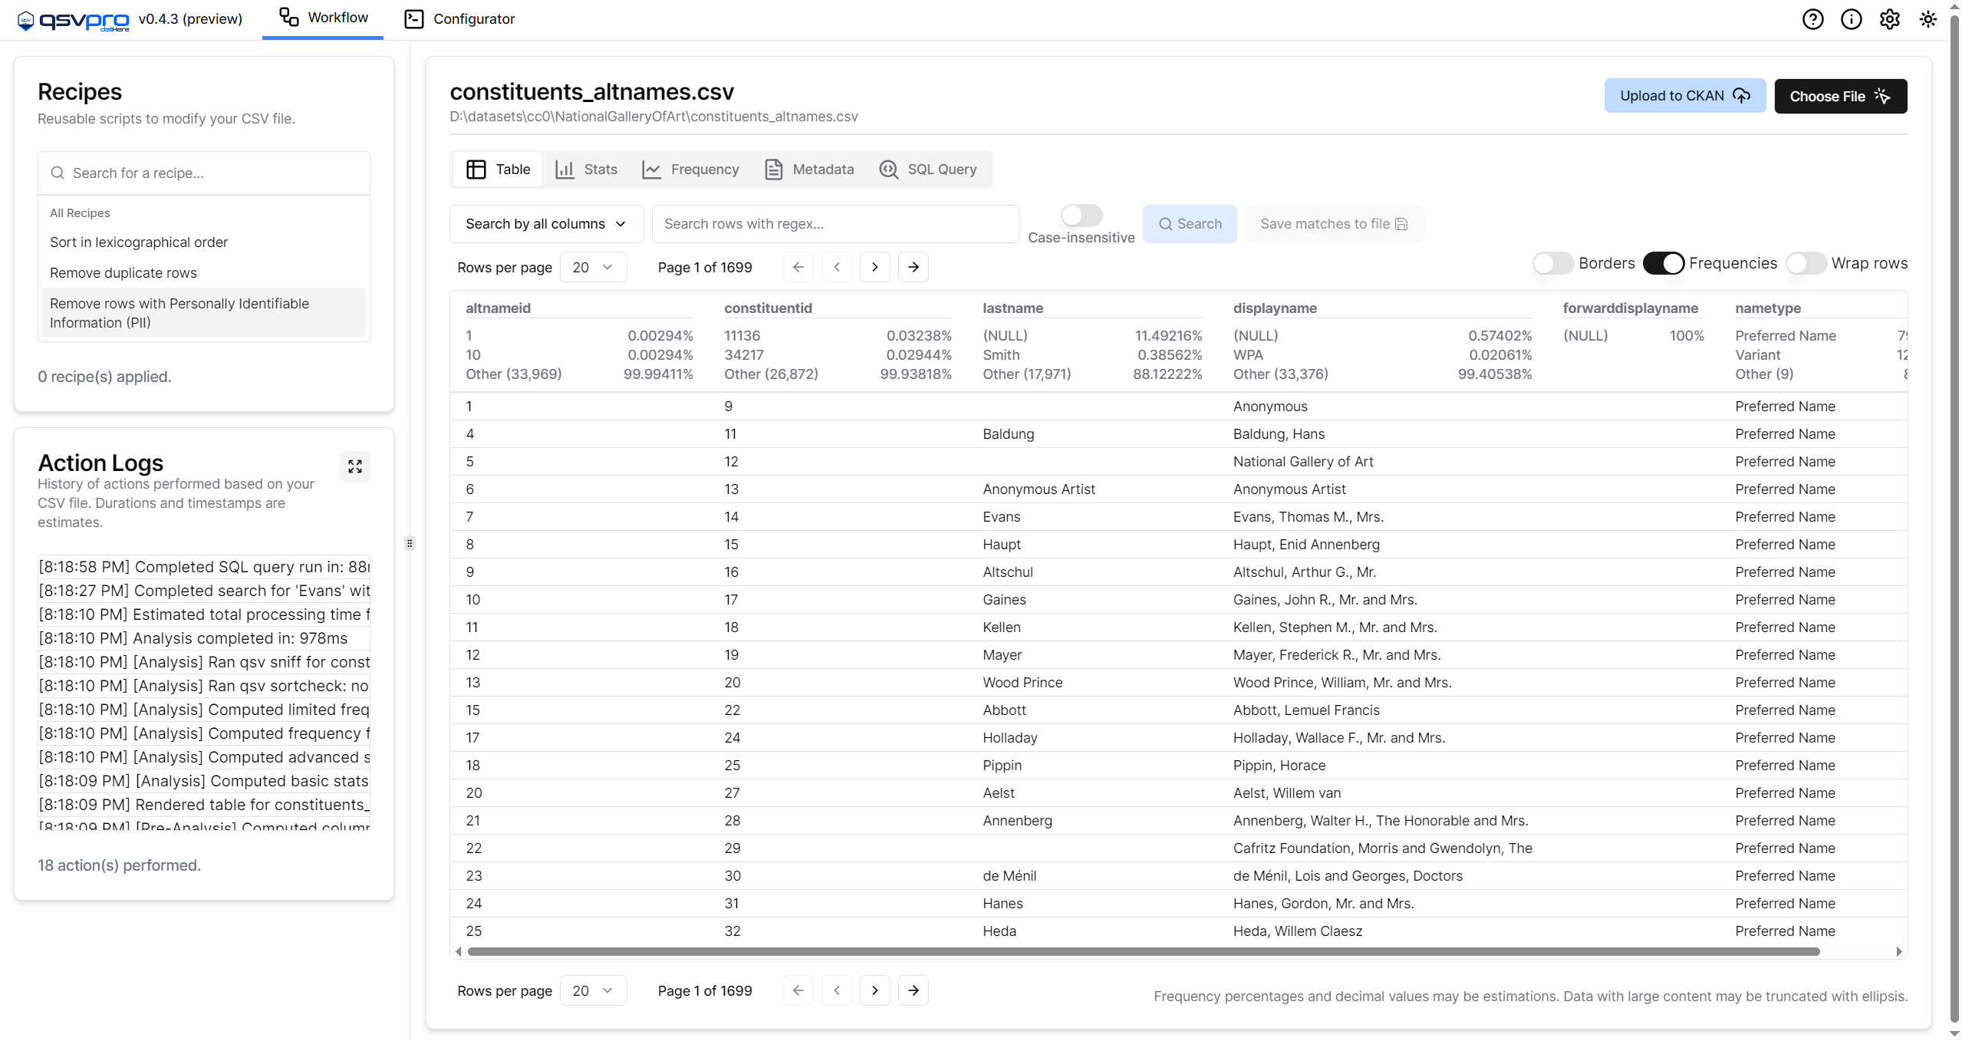Image resolution: width=1962 pixels, height=1041 pixels.
Task: Open settings gear icon
Action: 1889,19
